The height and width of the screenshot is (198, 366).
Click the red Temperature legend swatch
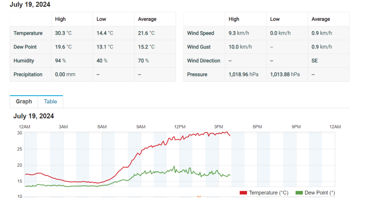[x=243, y=193]
